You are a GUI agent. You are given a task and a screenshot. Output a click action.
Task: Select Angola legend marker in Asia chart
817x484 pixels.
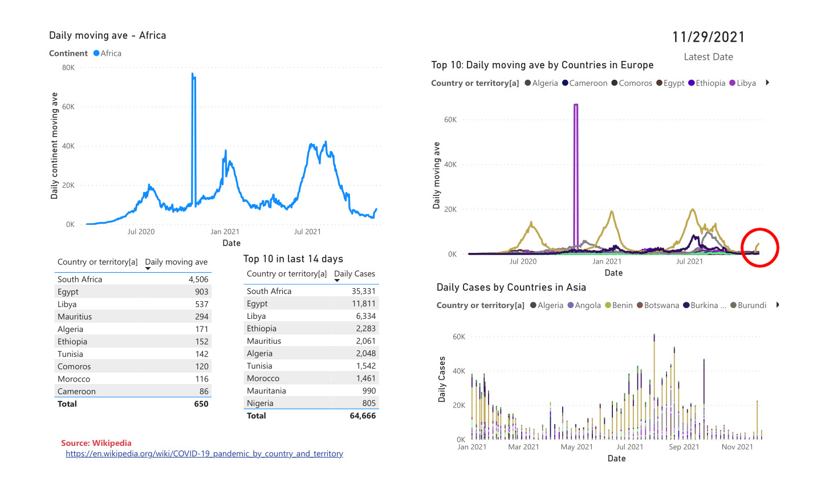(x=571, y=306)
